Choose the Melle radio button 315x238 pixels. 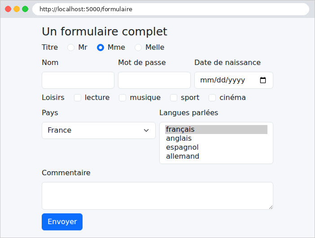coord(138,48)
